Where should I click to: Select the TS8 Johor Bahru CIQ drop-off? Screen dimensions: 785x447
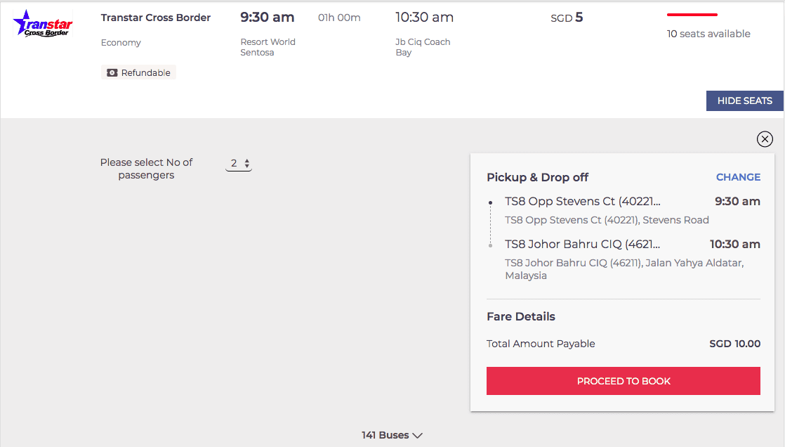click(x=582, y=244)
